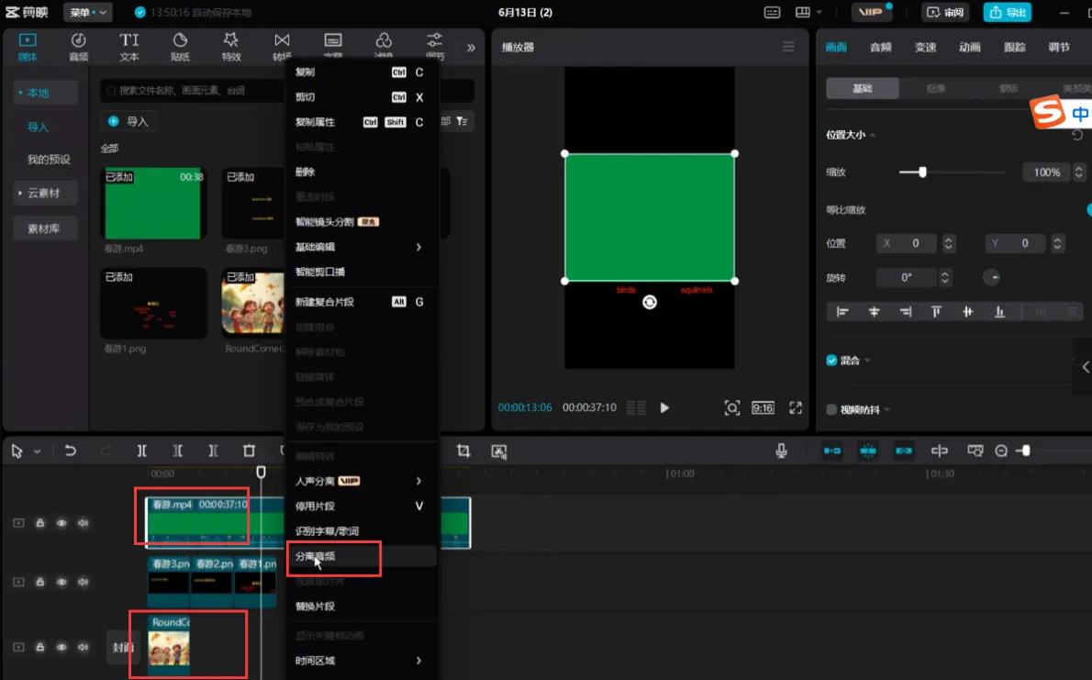Screen dimensions: 1092x680
Task: Hide the 春游.mp4 track with eye icon
Action: click(61, 523)
